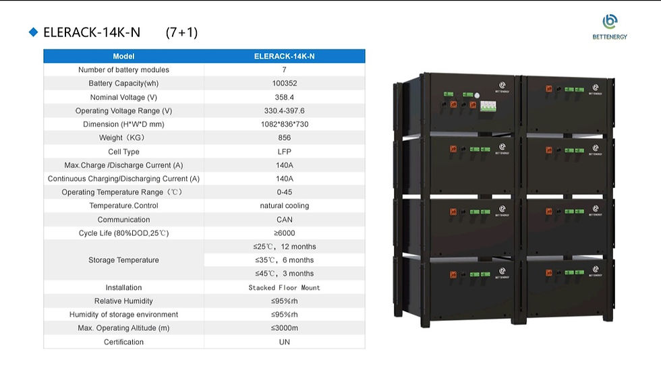
Task: Click the Weight (KG) label
Action: click(x=122, y=137)
